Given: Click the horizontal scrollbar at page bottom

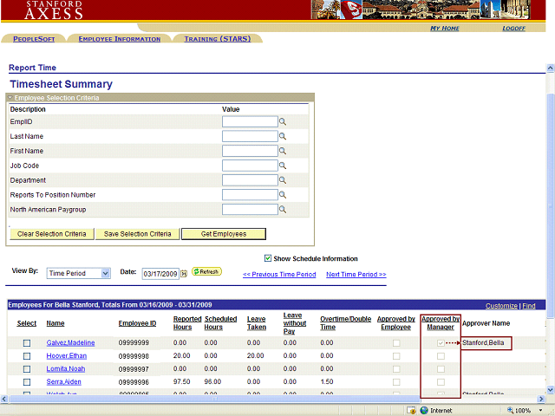Looking at the screenshot, I should [x=260, y=398].
